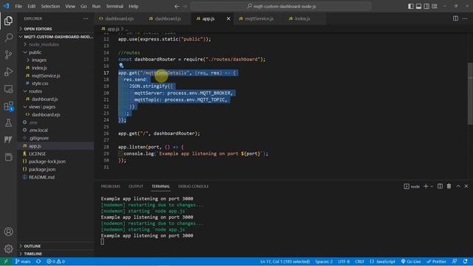Open the notifications bell in status bar
The image size is (473, 266).
(x=465, y=262)
